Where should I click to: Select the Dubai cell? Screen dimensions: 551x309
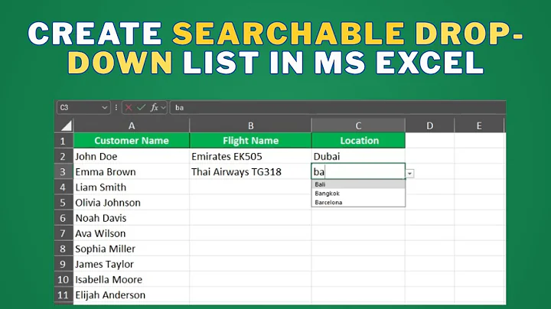coord(358,156)
